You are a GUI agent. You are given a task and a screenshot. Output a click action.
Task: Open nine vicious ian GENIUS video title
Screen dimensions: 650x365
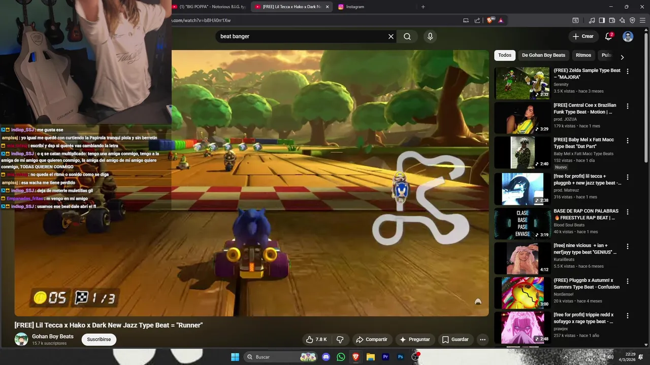tap(585, 248)
